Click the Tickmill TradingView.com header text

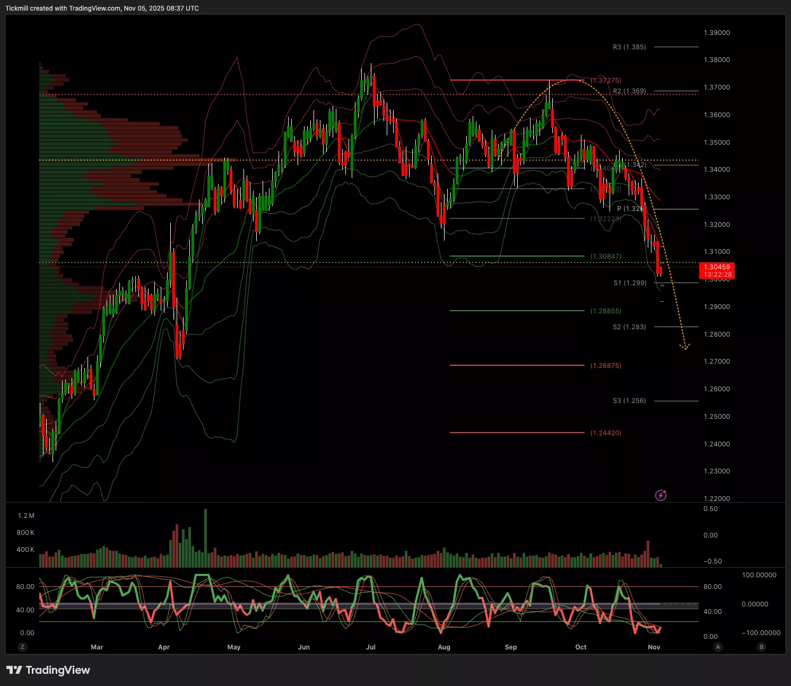pos(102,8)
